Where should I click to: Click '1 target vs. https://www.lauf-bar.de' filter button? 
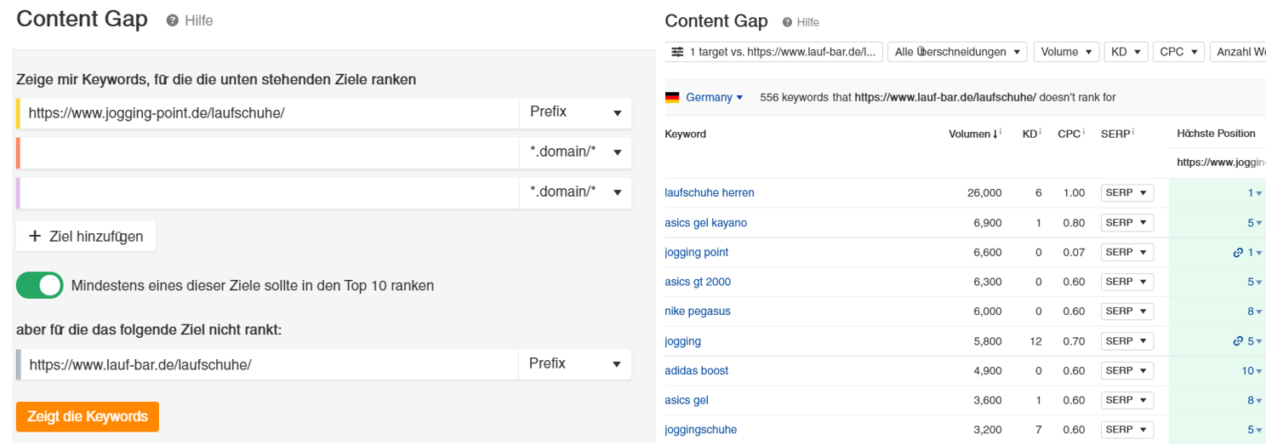(x=774, y=52)
